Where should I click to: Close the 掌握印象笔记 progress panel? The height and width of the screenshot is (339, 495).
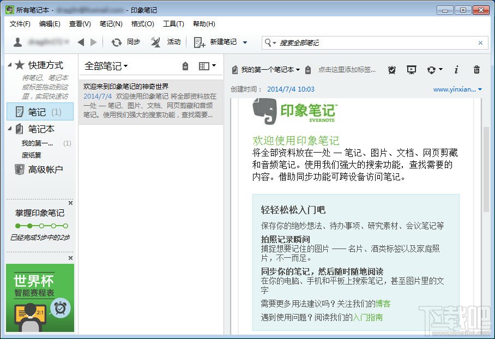tap(70, 203)
